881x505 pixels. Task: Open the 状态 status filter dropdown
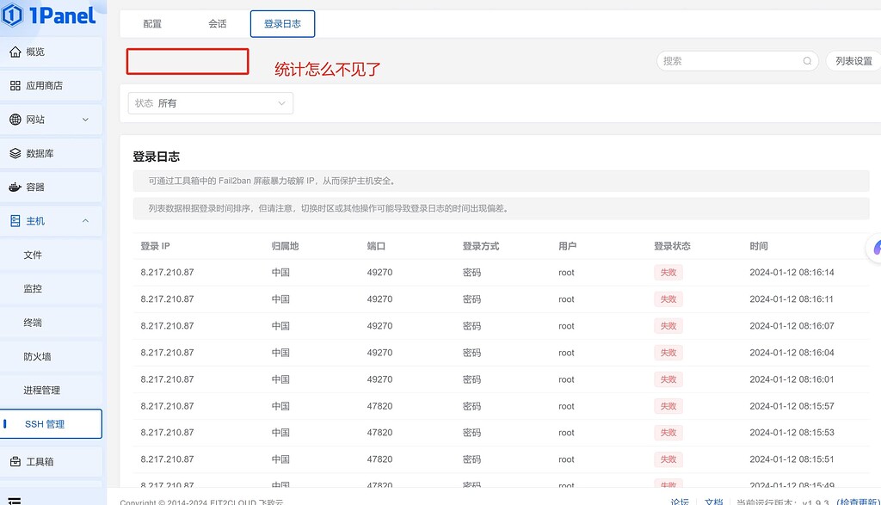(210, 102)
